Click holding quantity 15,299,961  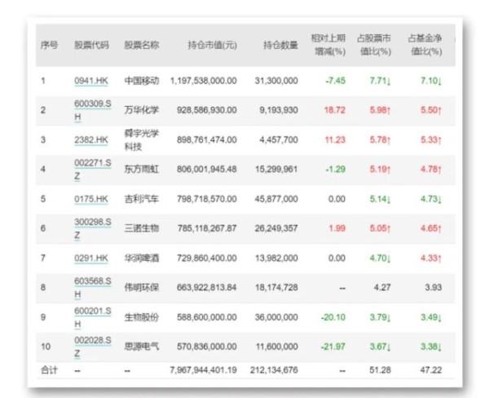[x=276, y=170]
